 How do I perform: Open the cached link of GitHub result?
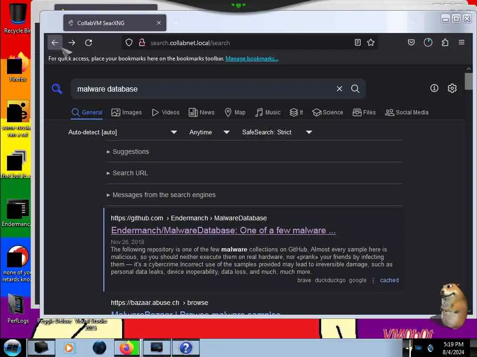click(x=389, y=280)
